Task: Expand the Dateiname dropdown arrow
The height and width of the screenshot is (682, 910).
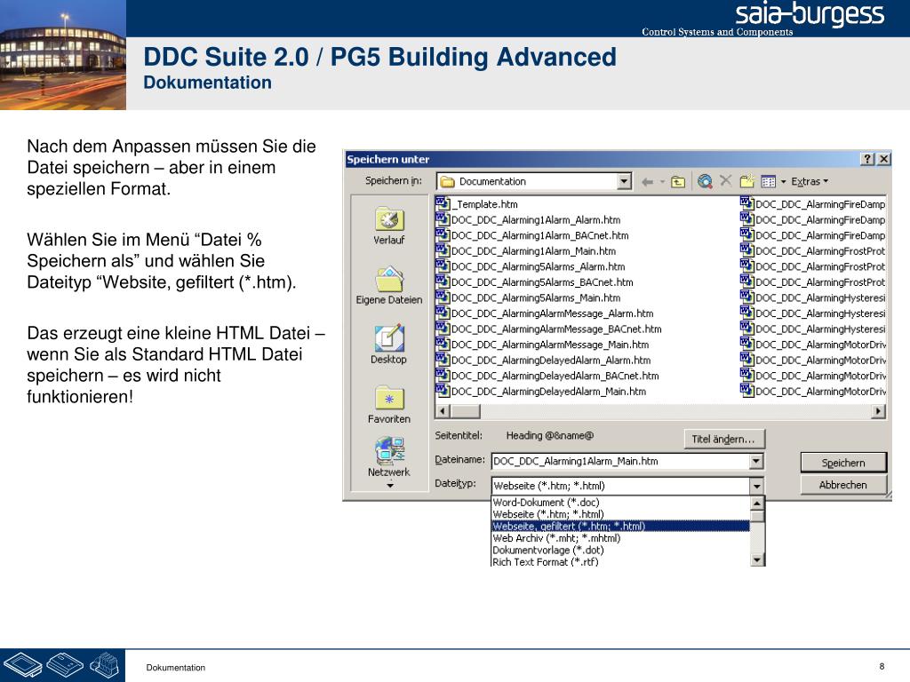Action: click(756, 462)
